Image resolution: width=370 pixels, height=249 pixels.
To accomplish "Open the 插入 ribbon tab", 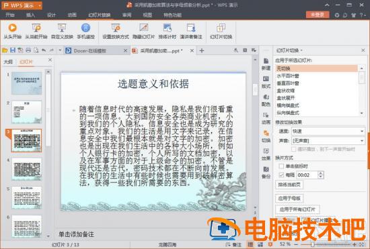I will (30, 15).
